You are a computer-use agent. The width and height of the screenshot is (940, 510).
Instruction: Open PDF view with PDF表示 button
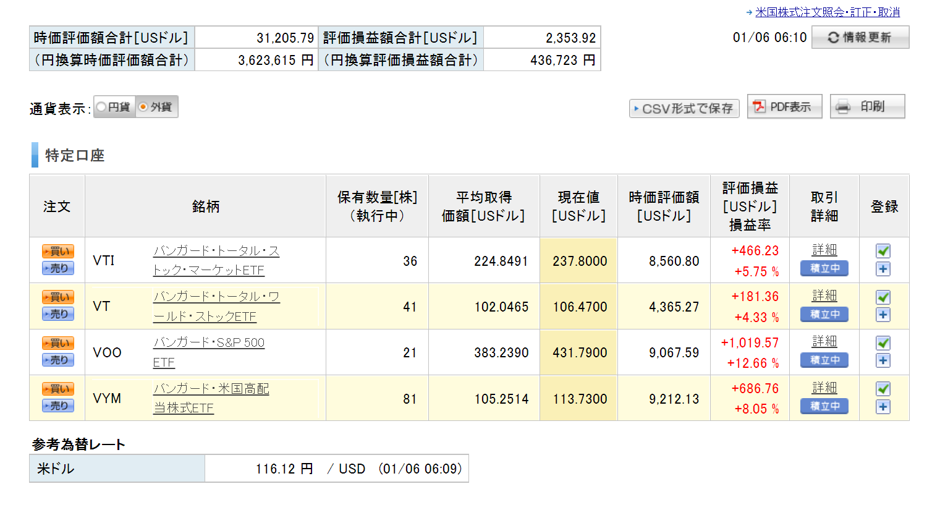pyautogui.click(x=784, y=106)
